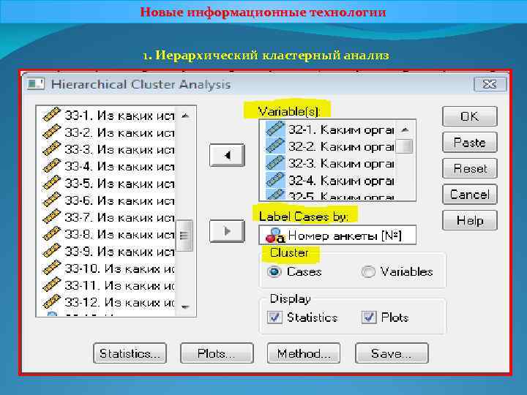Select the row '32-1. Каким орга'
This screenshot has height=395, width=527.
pyautogui.click(x=329, y=129)
